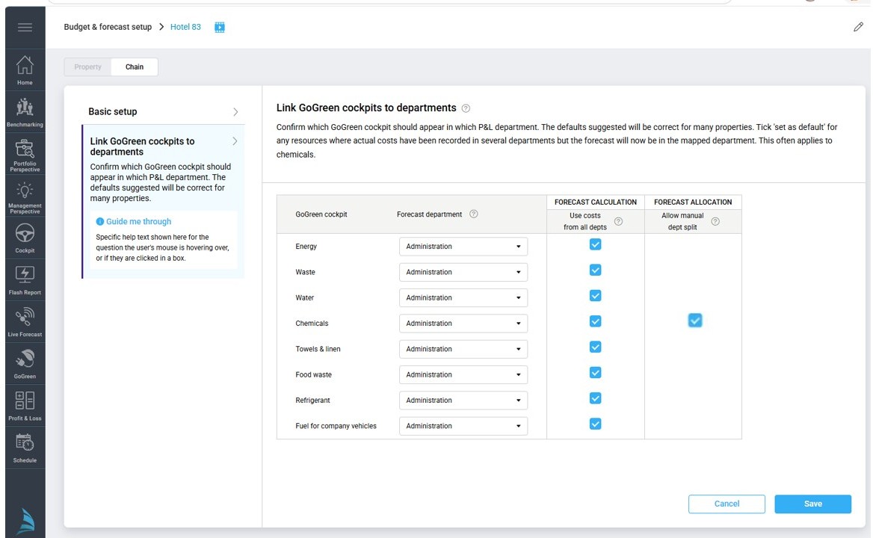Expand the Basic setup section chevron
This screenshot has width=876, height=538.
click(235, 112)
